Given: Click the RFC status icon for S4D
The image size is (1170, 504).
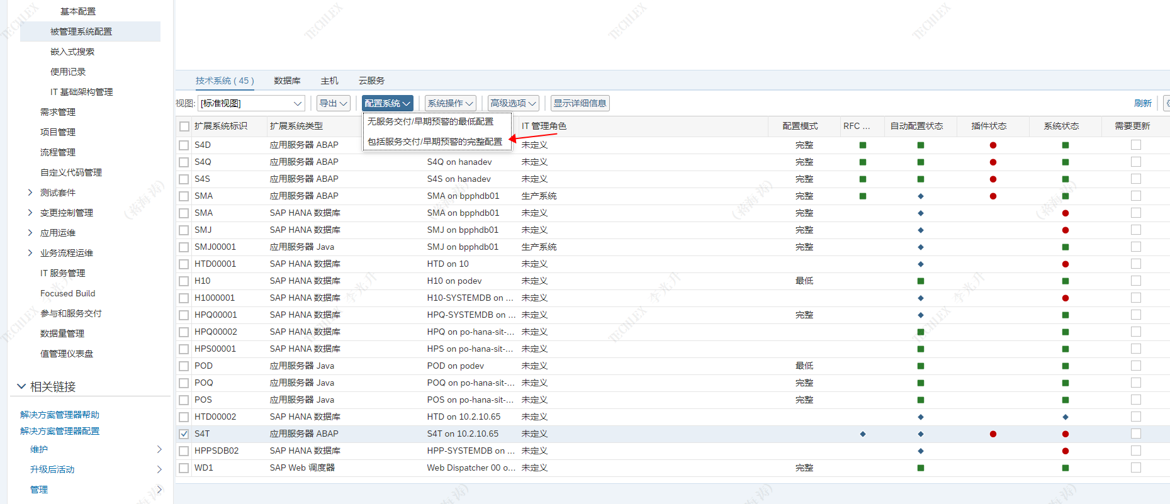Looking at the screenshot, I should 863,145.
